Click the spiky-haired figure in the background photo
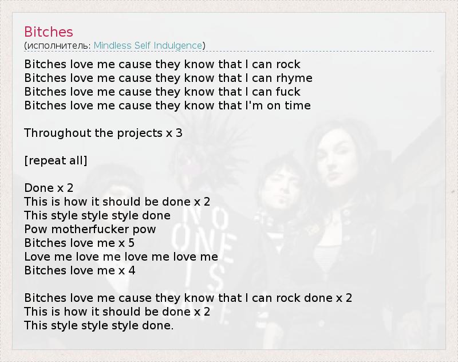This screenshot has width=458, height=362. (x=202, y=158)
